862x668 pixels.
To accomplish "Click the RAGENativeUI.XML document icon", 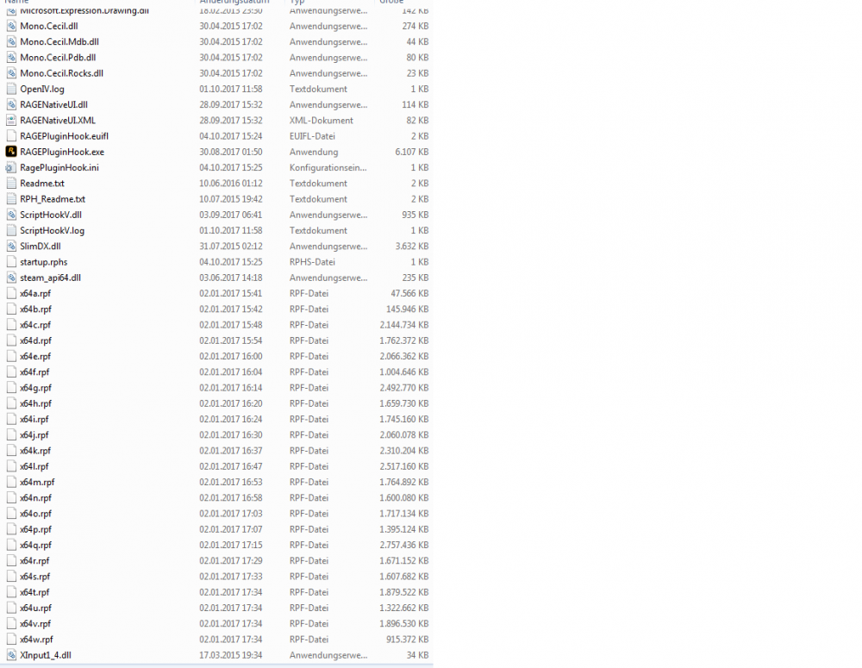I will point(11,120).
